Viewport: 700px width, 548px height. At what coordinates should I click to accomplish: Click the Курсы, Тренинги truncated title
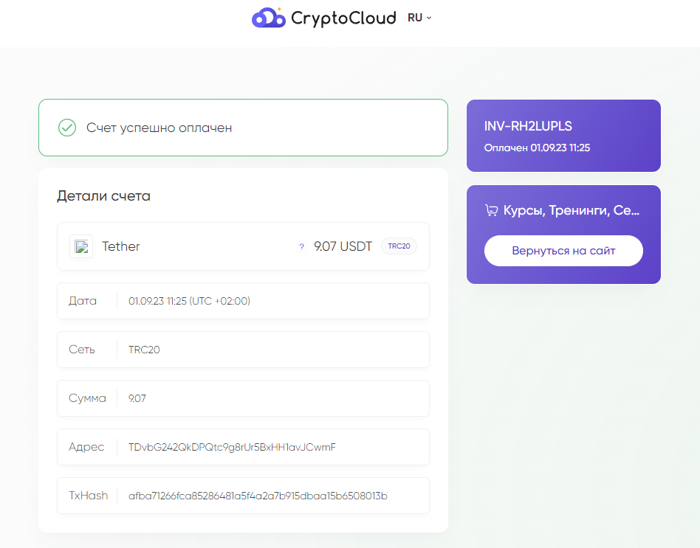[572, 210]
